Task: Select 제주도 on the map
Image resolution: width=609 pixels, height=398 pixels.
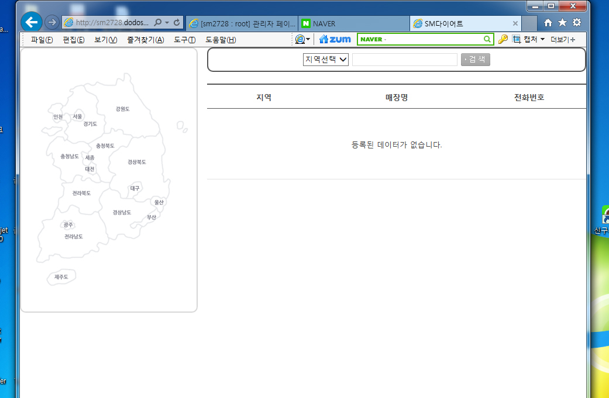Action: (61, 277)
